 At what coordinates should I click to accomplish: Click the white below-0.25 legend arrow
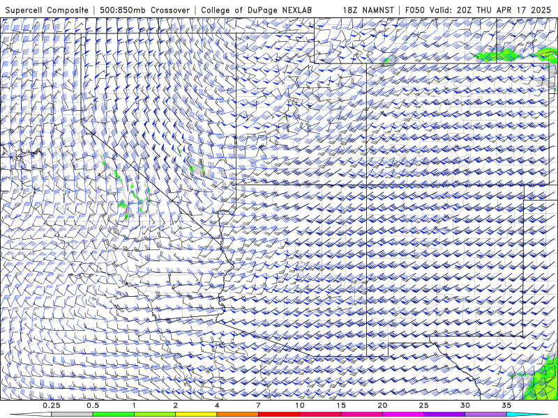click(31, 415)
